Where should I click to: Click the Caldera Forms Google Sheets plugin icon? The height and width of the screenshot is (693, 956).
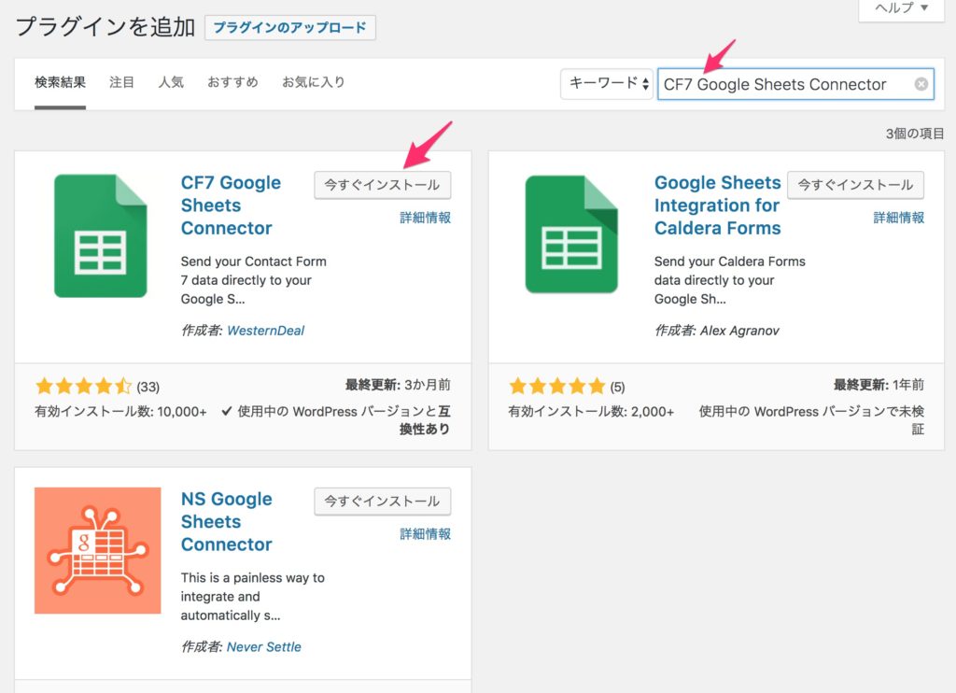click(570, 235)
